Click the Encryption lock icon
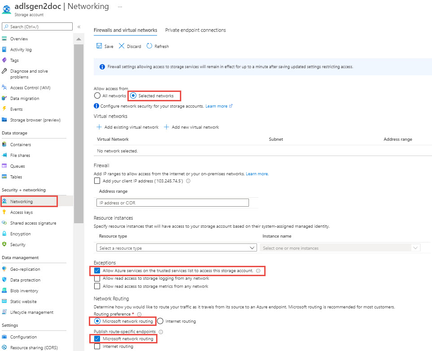Image resolution: width=432 pixels, height=351 pixels. 4,234
